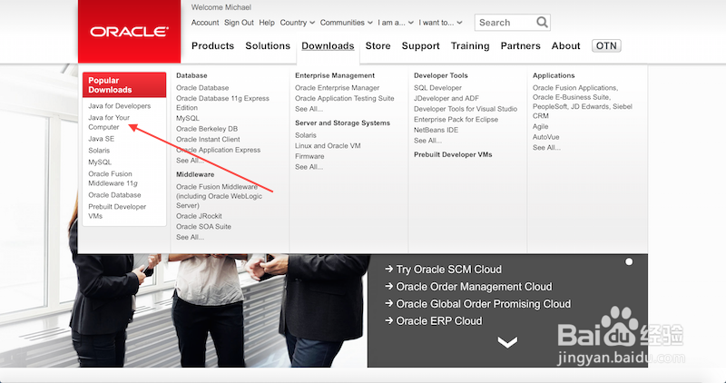
Task: Select Java SE under Popular Downloads
Action: pyautogui.click(x=102, y=139)
